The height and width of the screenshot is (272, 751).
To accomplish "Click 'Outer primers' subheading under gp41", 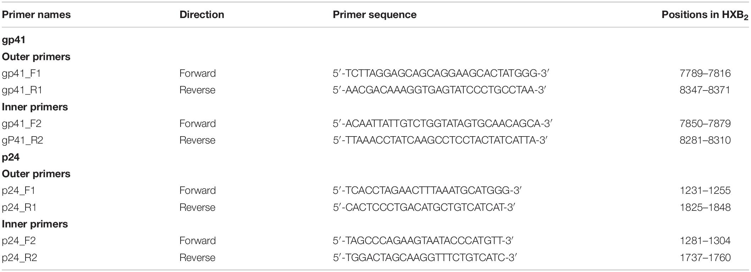I will pyautogui.click(x=36, y=57).
